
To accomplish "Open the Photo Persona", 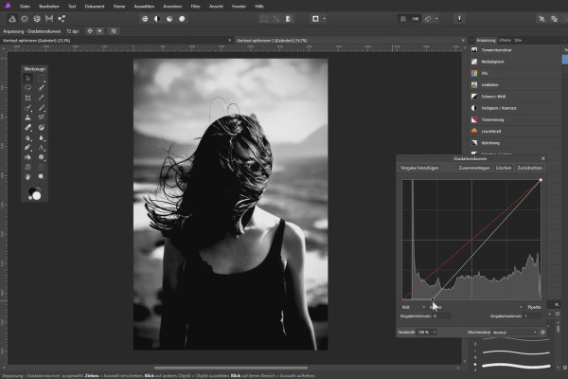I will [12, 19].
